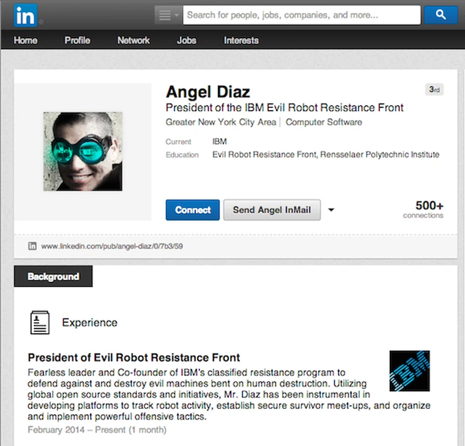Focus the people and jobs search field

302,15
